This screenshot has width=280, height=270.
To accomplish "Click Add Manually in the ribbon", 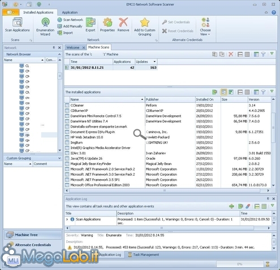I will coord(70,27).
